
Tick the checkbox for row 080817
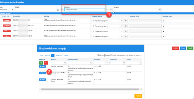point(1,26)
